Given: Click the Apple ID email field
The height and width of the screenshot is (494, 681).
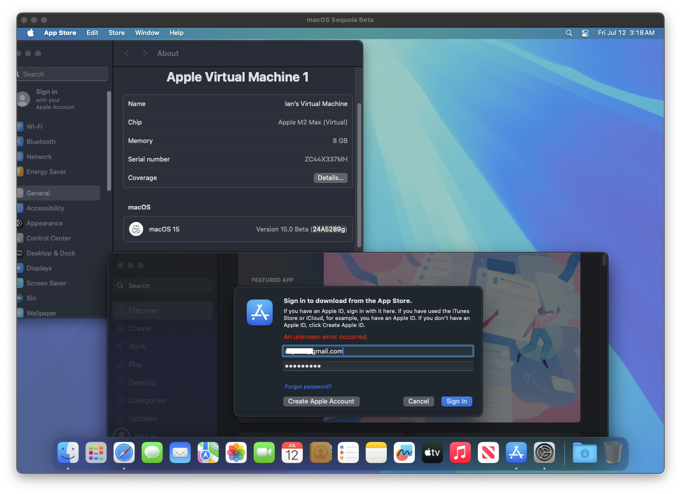Looking at the screenshot, I should [378, 351].
